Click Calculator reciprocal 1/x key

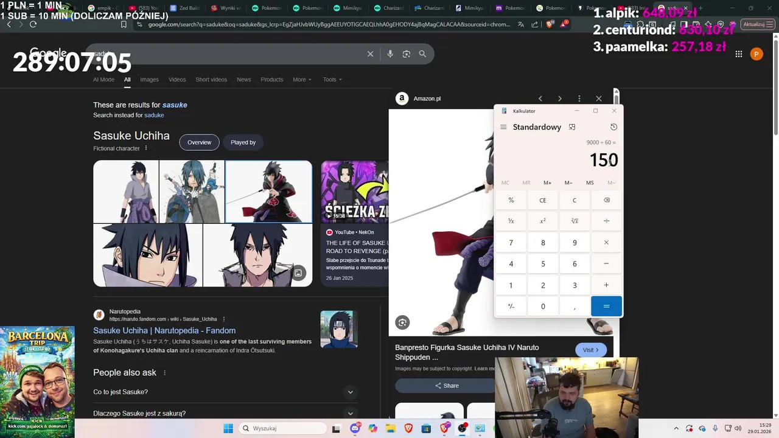pos(511,221)
